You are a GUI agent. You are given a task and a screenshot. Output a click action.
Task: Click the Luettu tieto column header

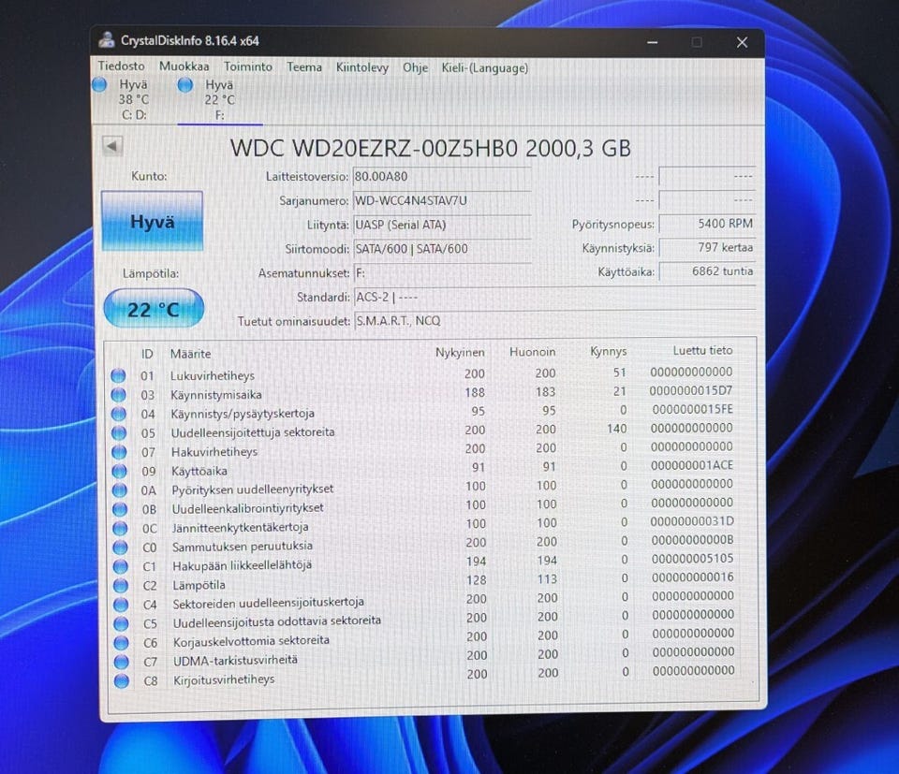click(702, 350)
